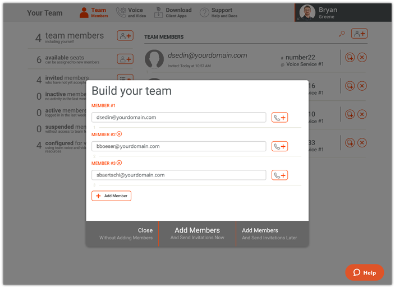
Task: Click add-user icon next to available seats
Action: tap(125, 59)
